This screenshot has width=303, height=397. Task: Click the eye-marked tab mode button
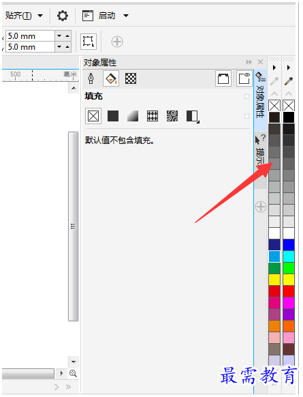point(244,78)
